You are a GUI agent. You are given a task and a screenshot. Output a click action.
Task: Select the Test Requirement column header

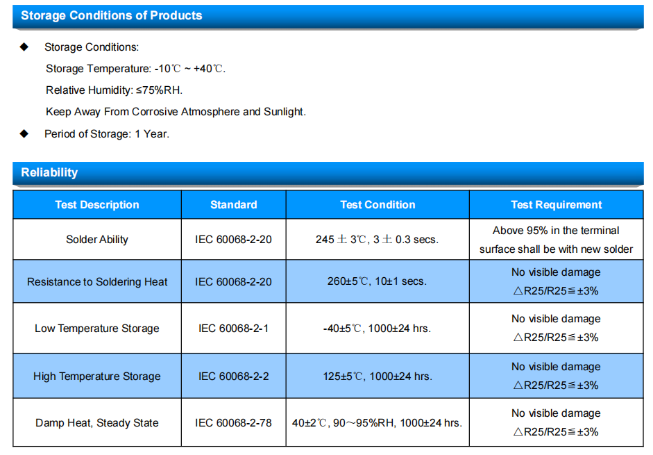point(557,205)
